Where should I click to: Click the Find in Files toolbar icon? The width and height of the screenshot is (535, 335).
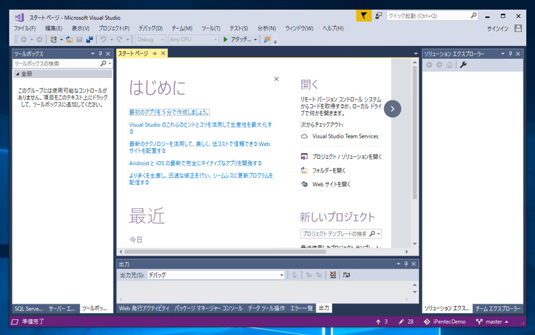[x=267, y=40]
